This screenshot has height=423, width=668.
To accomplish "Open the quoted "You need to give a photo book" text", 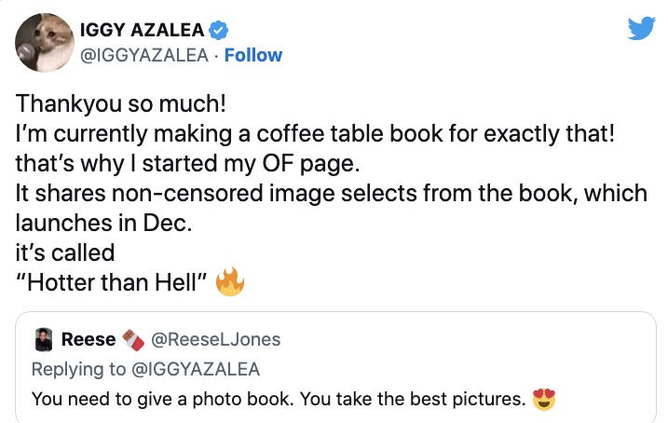I will [278, 400].
